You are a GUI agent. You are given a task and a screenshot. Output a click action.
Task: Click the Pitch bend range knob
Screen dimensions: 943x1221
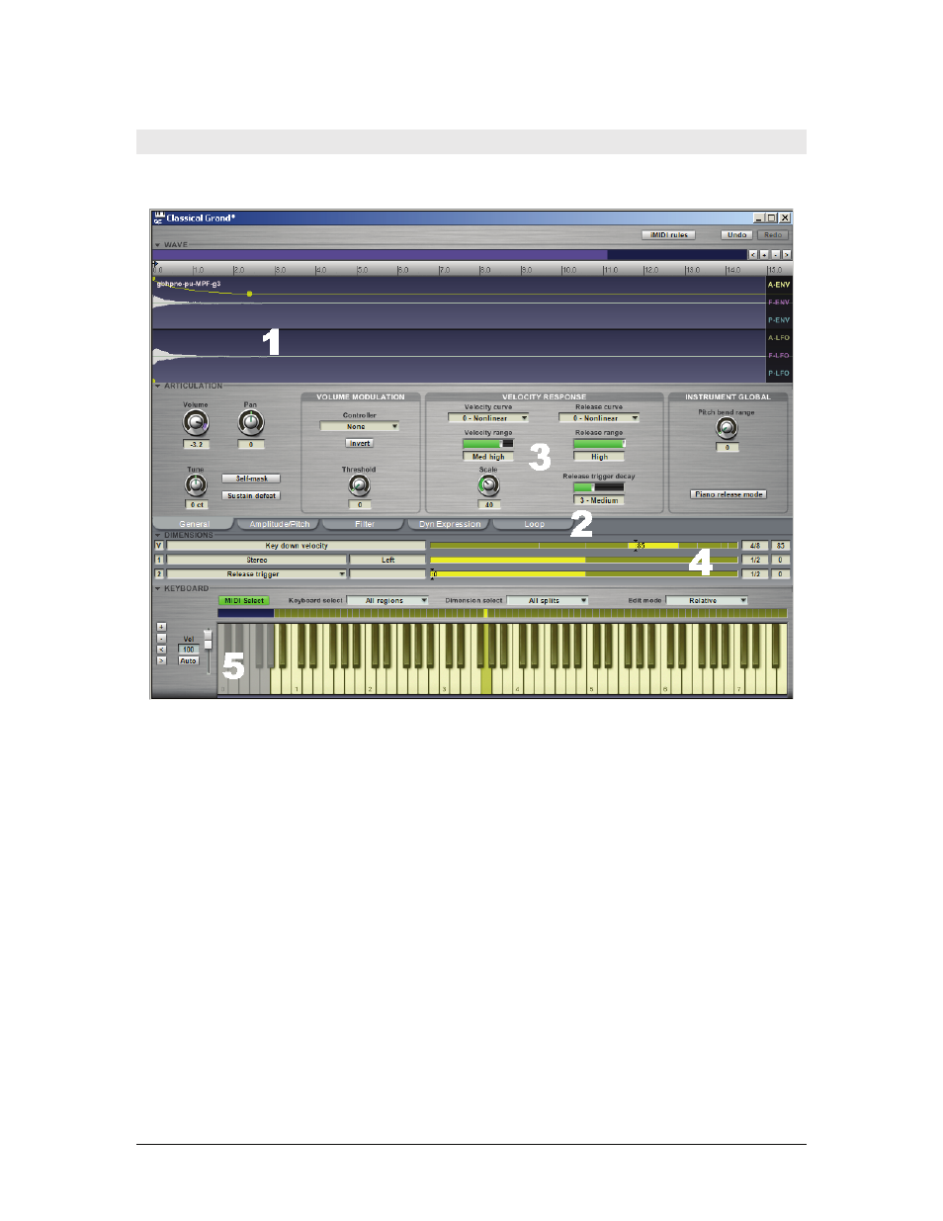tap(727, 428)
